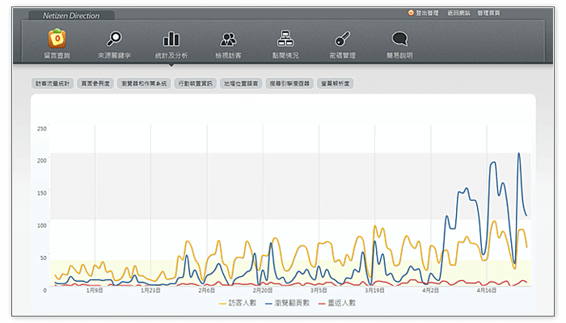Open the 瀏覽器和作業系統 tab
This screenshot has width=566, height=323.
144,83
